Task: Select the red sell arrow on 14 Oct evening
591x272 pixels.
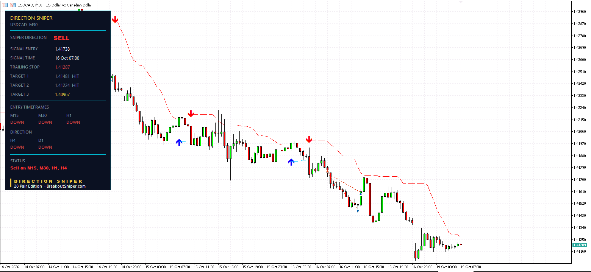Action: 115,19
